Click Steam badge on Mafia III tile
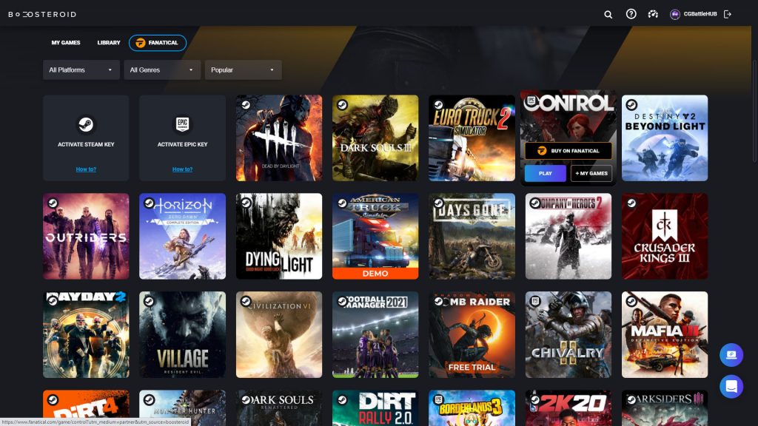 [x=631, y=301]
